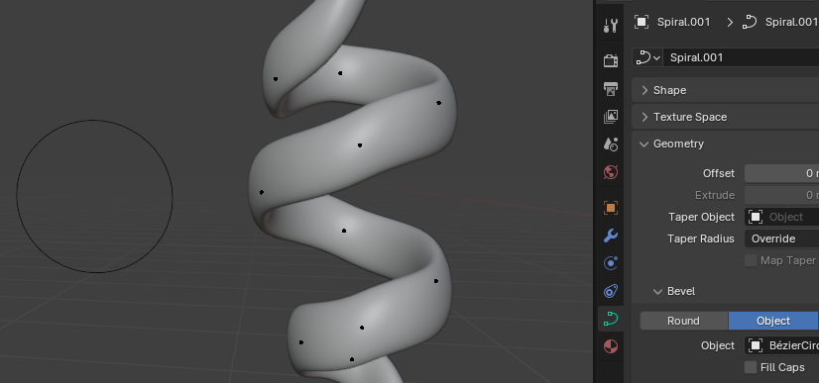This screenshot has height=383, width=819.
Task: Click the Offset value field
Action: (x=781, y=173)
